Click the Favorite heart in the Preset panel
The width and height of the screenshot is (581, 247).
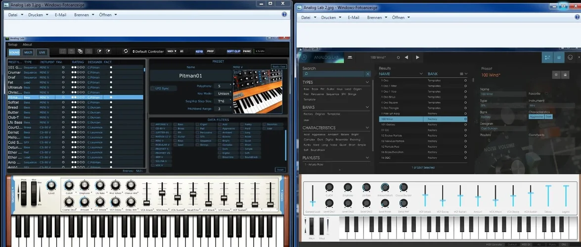[x=546, y=94]
